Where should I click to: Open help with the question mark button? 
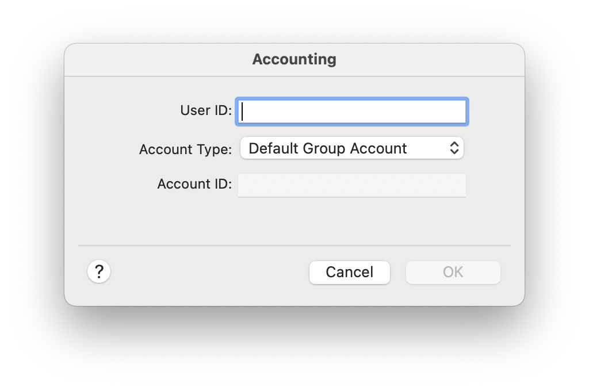[x=99, y=271]
